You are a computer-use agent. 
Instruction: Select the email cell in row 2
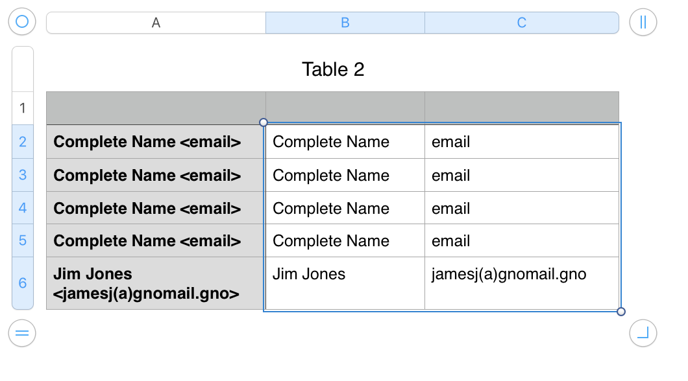(x=521, y=141)
